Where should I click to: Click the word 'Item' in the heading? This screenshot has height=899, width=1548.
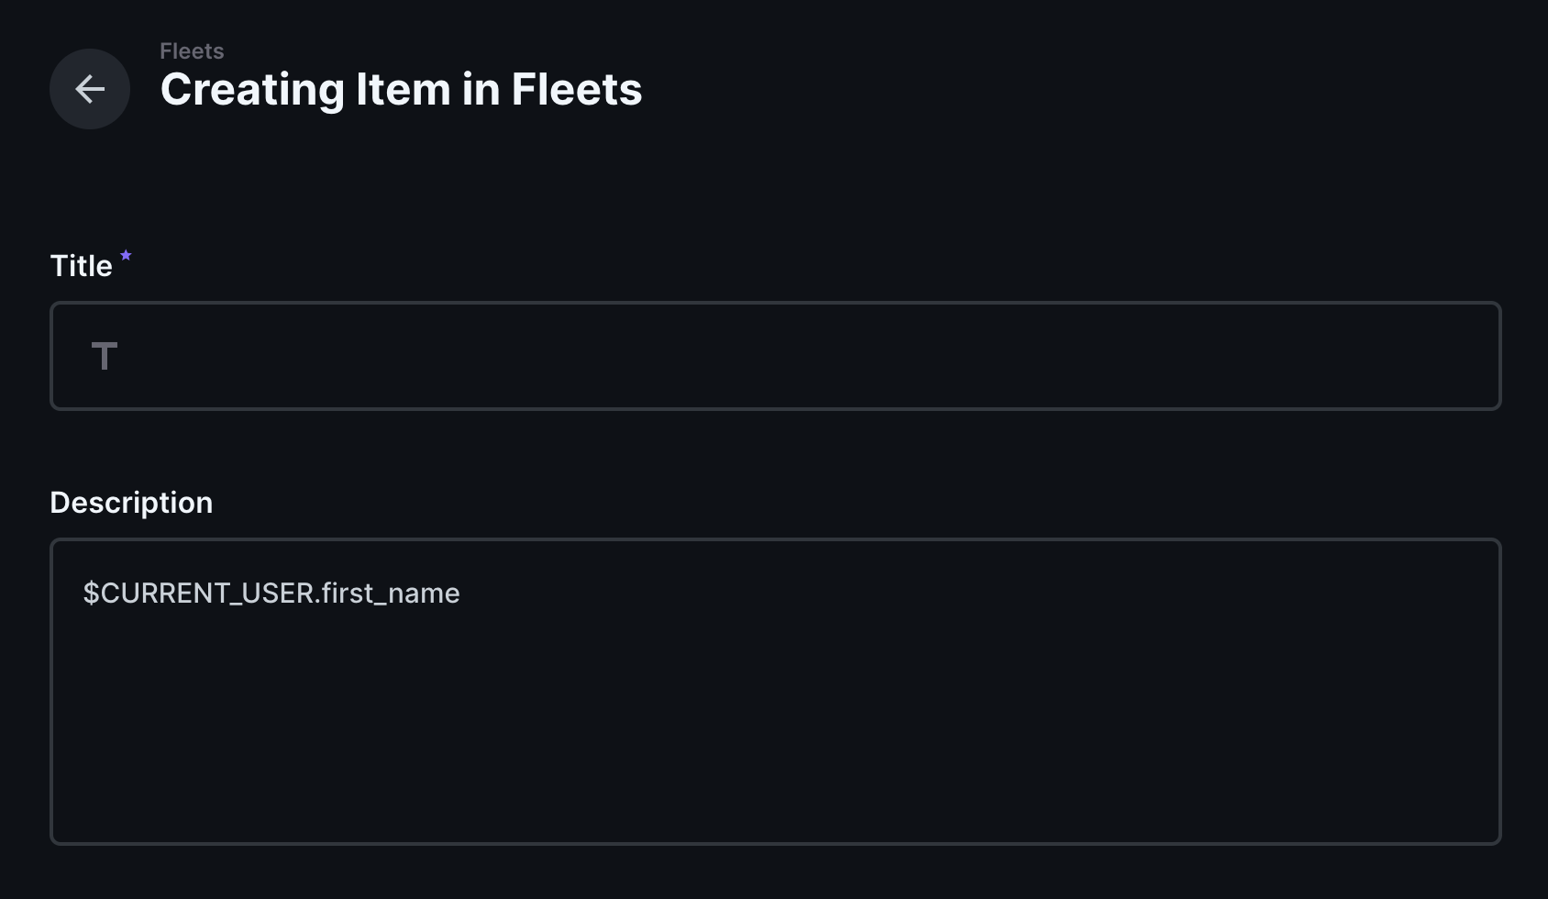tap(402, 90)
